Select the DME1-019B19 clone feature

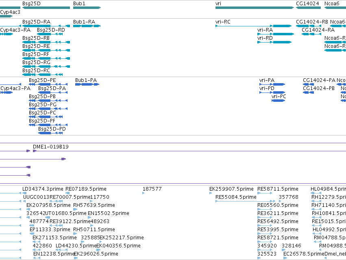click(189, 151)
